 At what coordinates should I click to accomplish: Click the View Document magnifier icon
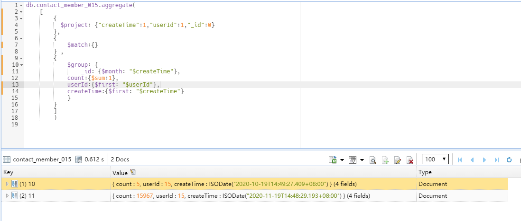(373, 160)
